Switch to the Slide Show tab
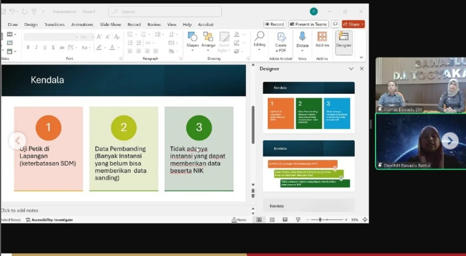This screenshot has width=466, height=256. [110, 25]
